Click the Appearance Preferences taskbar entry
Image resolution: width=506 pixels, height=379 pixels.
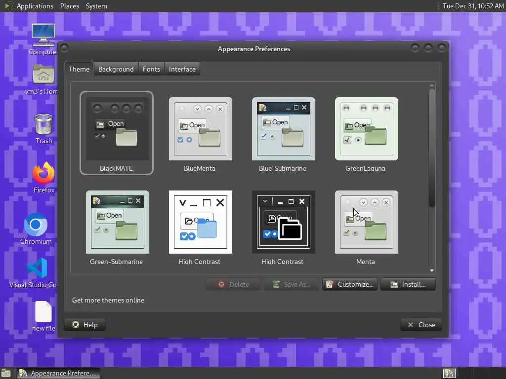58,373
